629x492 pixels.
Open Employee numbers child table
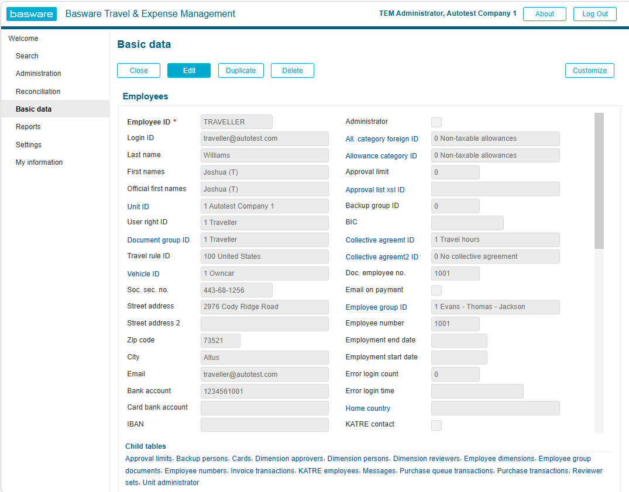196,471
